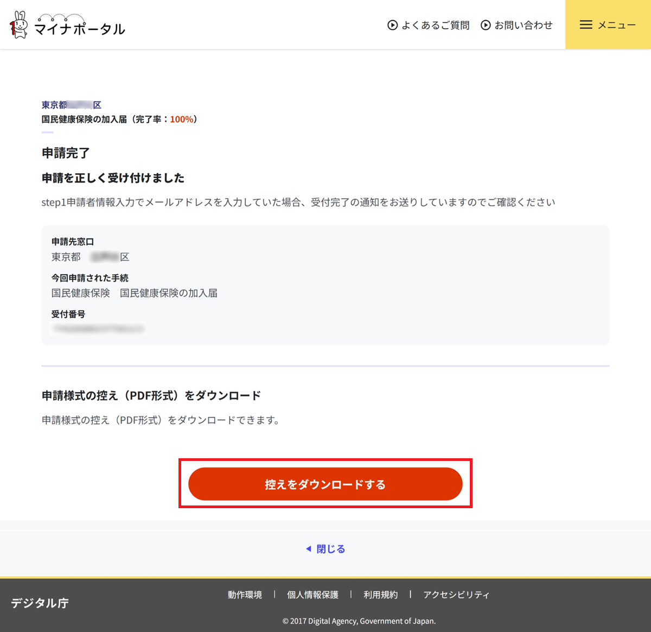This screenshot has height=632, width=651.
Task: Go to the お問い合わせ page
Action: click(x=523, y=25)
